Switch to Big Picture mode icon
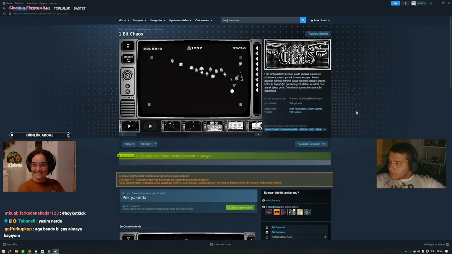452x254 pixels. click(x=431, y=3)
